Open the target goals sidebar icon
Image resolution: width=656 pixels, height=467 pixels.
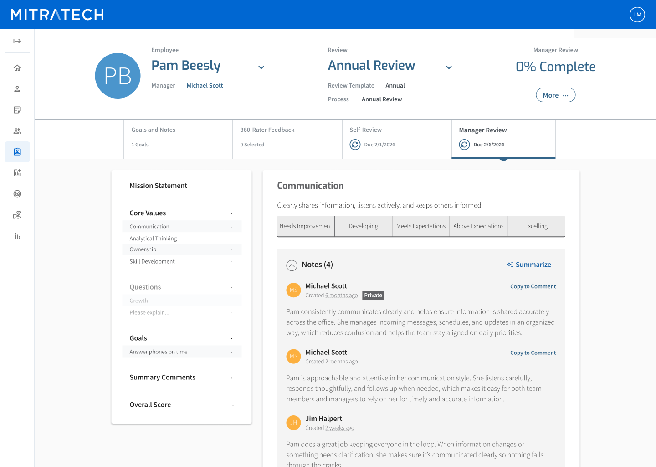pos(17,194)
